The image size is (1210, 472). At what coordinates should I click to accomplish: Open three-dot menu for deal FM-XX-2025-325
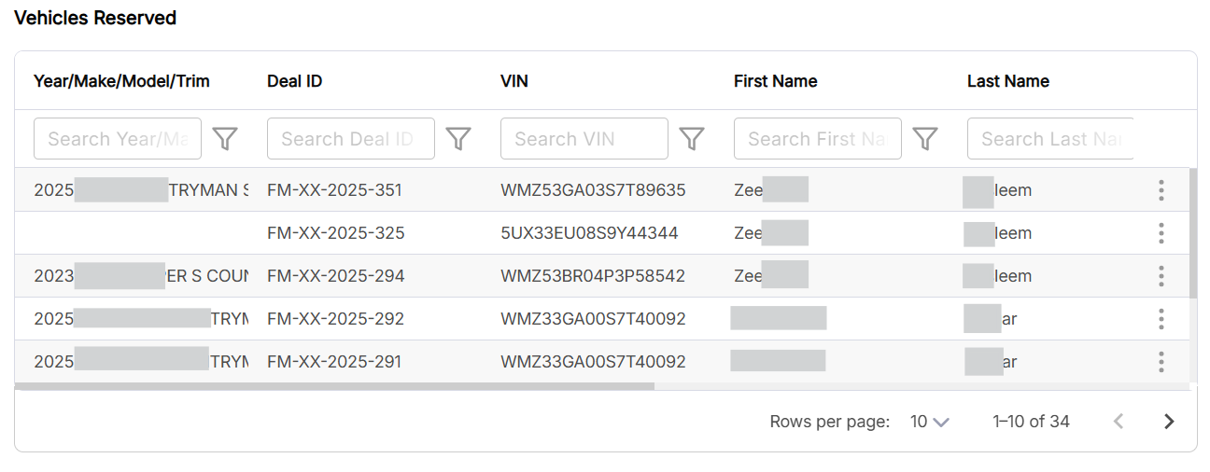[1161, 233]
